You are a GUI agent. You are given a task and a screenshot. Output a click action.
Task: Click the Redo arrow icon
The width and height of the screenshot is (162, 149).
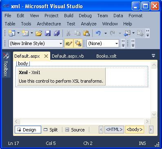(113, 33)
